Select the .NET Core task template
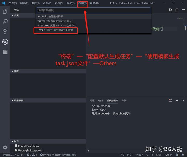The image size is (187, 157). tap(94, 25)
